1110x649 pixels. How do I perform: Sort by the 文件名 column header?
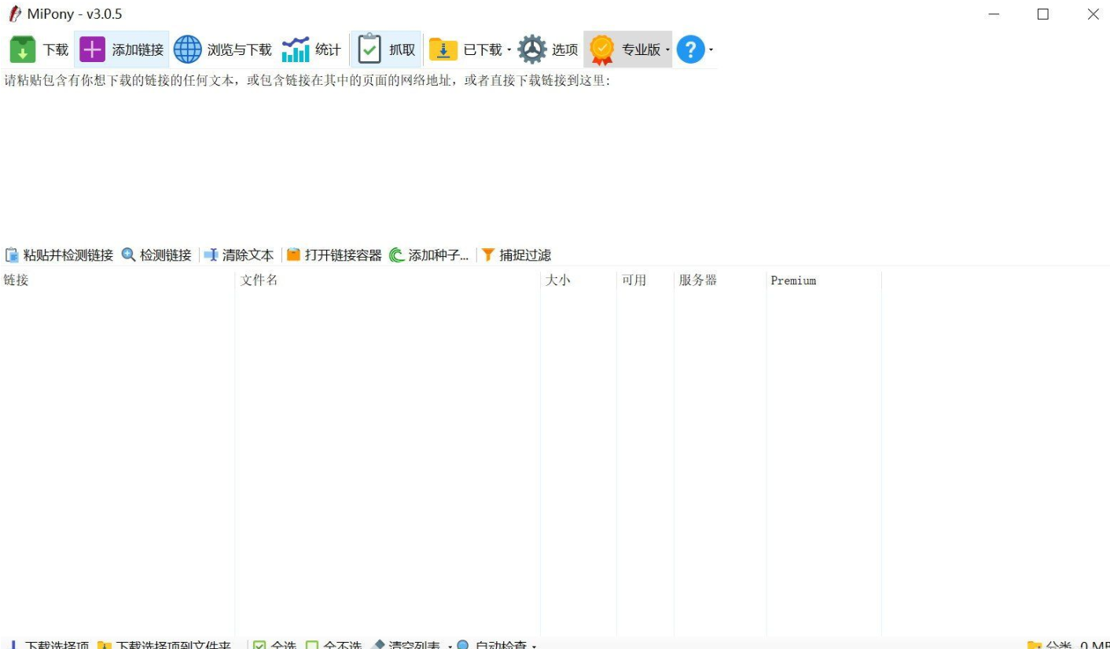coord(388,280)
